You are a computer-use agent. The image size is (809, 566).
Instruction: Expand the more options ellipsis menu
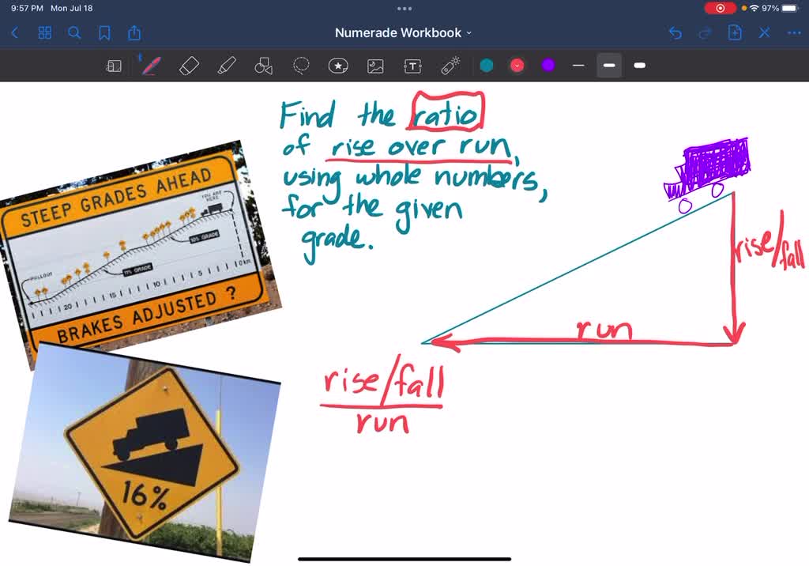click(794, 32)
